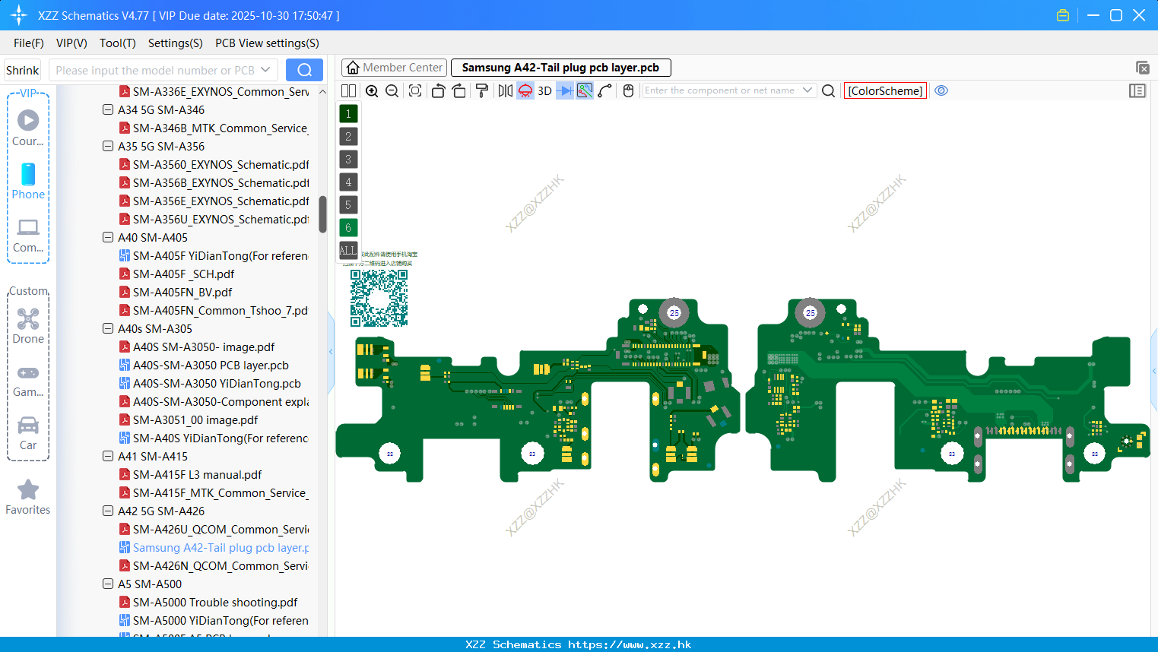Show ALL PCB layers
Viewport: 1158px width, 652px height.
(348, 250)
